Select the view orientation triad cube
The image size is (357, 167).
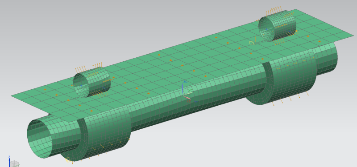14,163
